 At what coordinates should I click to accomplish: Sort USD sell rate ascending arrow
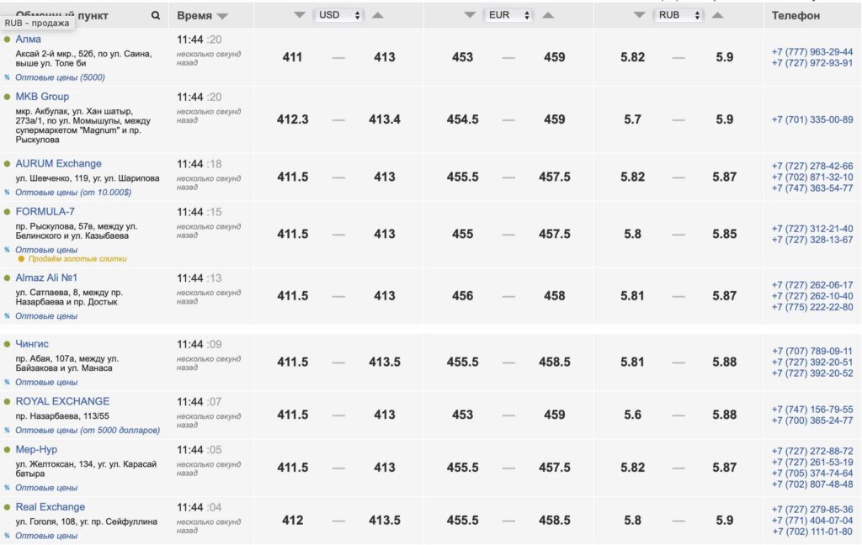click(x=378, y=15)
